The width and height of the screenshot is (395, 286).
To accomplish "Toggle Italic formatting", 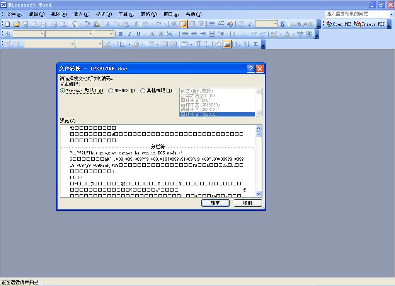I will [x=129, y=34].
